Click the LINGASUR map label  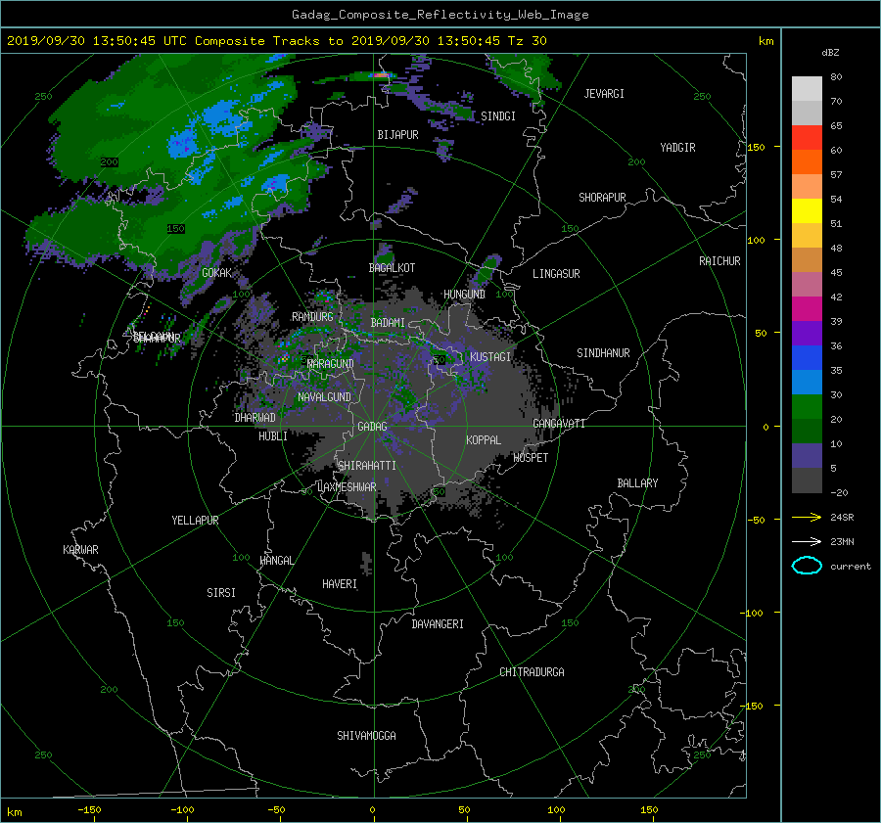(556, 274)
